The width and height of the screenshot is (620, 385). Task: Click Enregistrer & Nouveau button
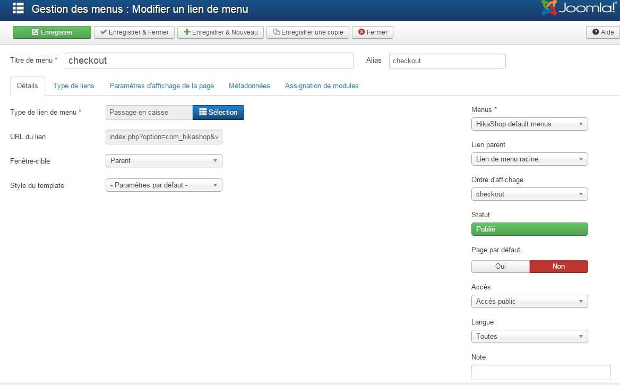(220, 32)
